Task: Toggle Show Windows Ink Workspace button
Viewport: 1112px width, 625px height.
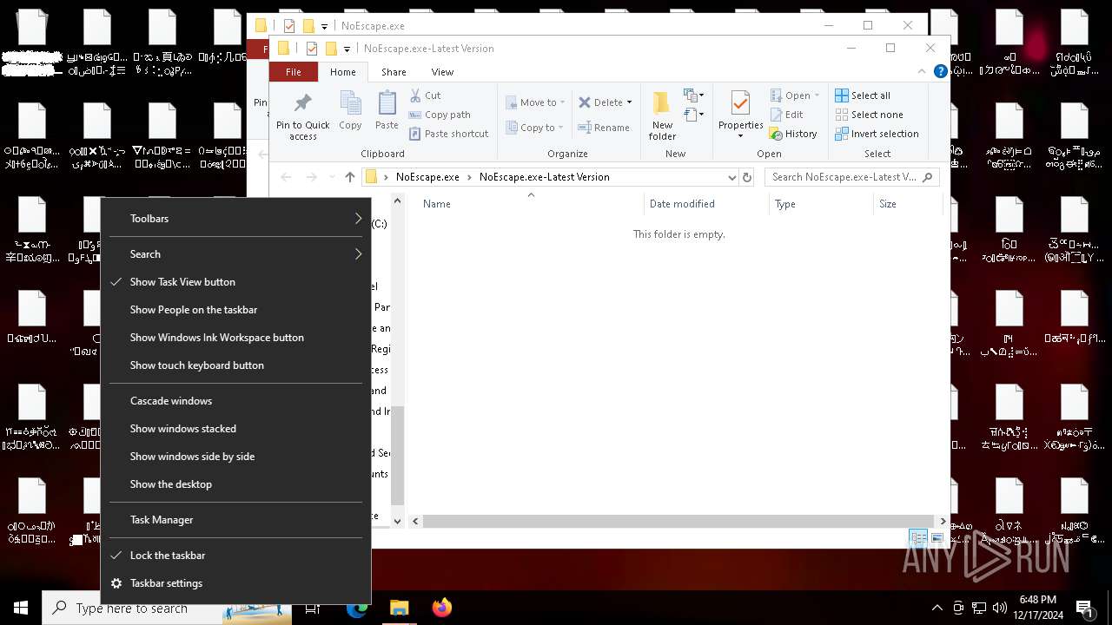Action: [x=236, y=338]
